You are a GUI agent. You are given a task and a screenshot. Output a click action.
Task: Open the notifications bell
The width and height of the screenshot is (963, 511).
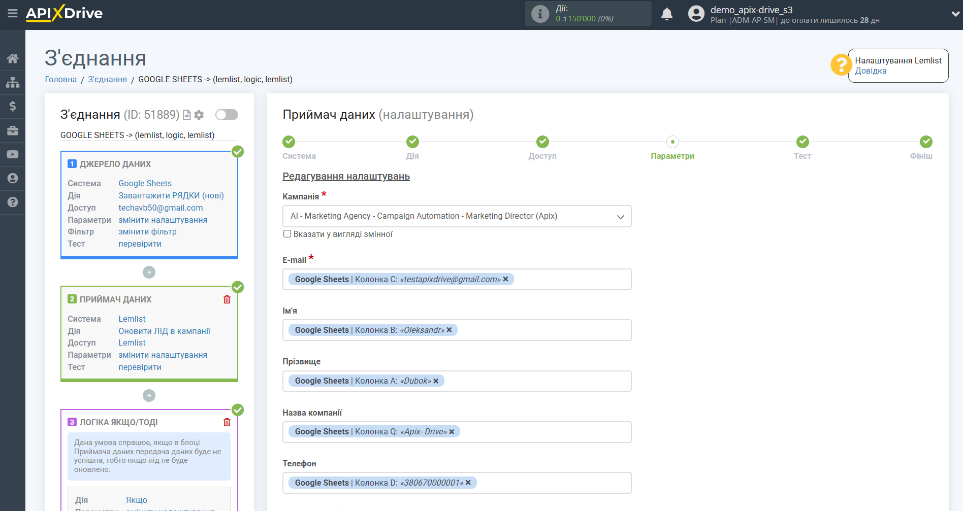667,14
